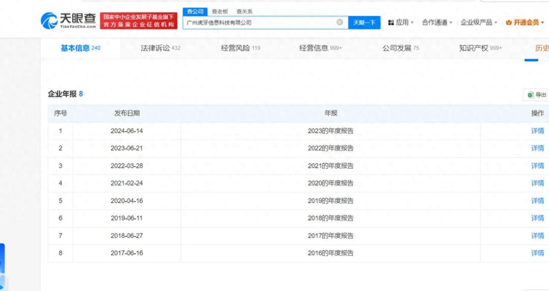This screenshot has height=291, width=549.
Task: Click the Excel export icon (导出)
Action: tap(531, 95)
